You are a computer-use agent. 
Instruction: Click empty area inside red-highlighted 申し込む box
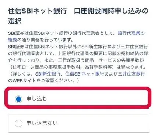tap(98, 99)
